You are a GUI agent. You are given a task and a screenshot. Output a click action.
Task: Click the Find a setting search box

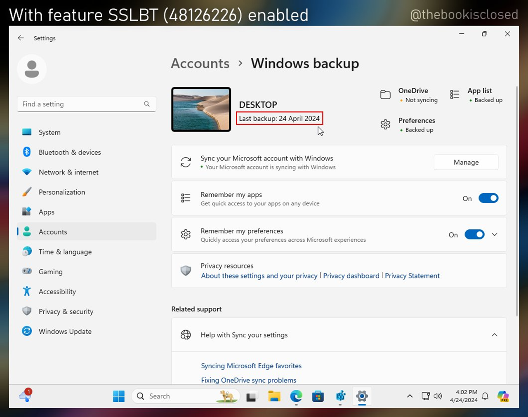(87, 104)
